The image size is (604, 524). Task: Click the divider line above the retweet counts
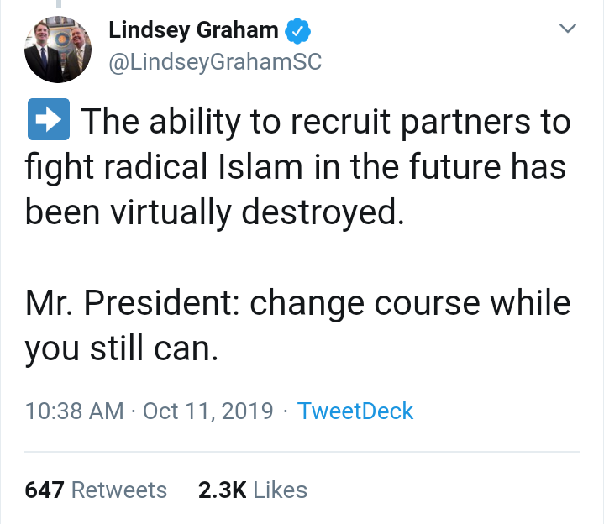(x=302, y=452)
